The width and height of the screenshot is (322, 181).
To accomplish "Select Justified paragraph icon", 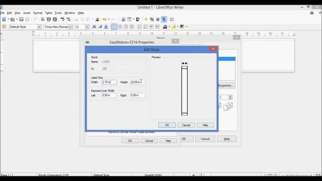I will tap(132, 27).
